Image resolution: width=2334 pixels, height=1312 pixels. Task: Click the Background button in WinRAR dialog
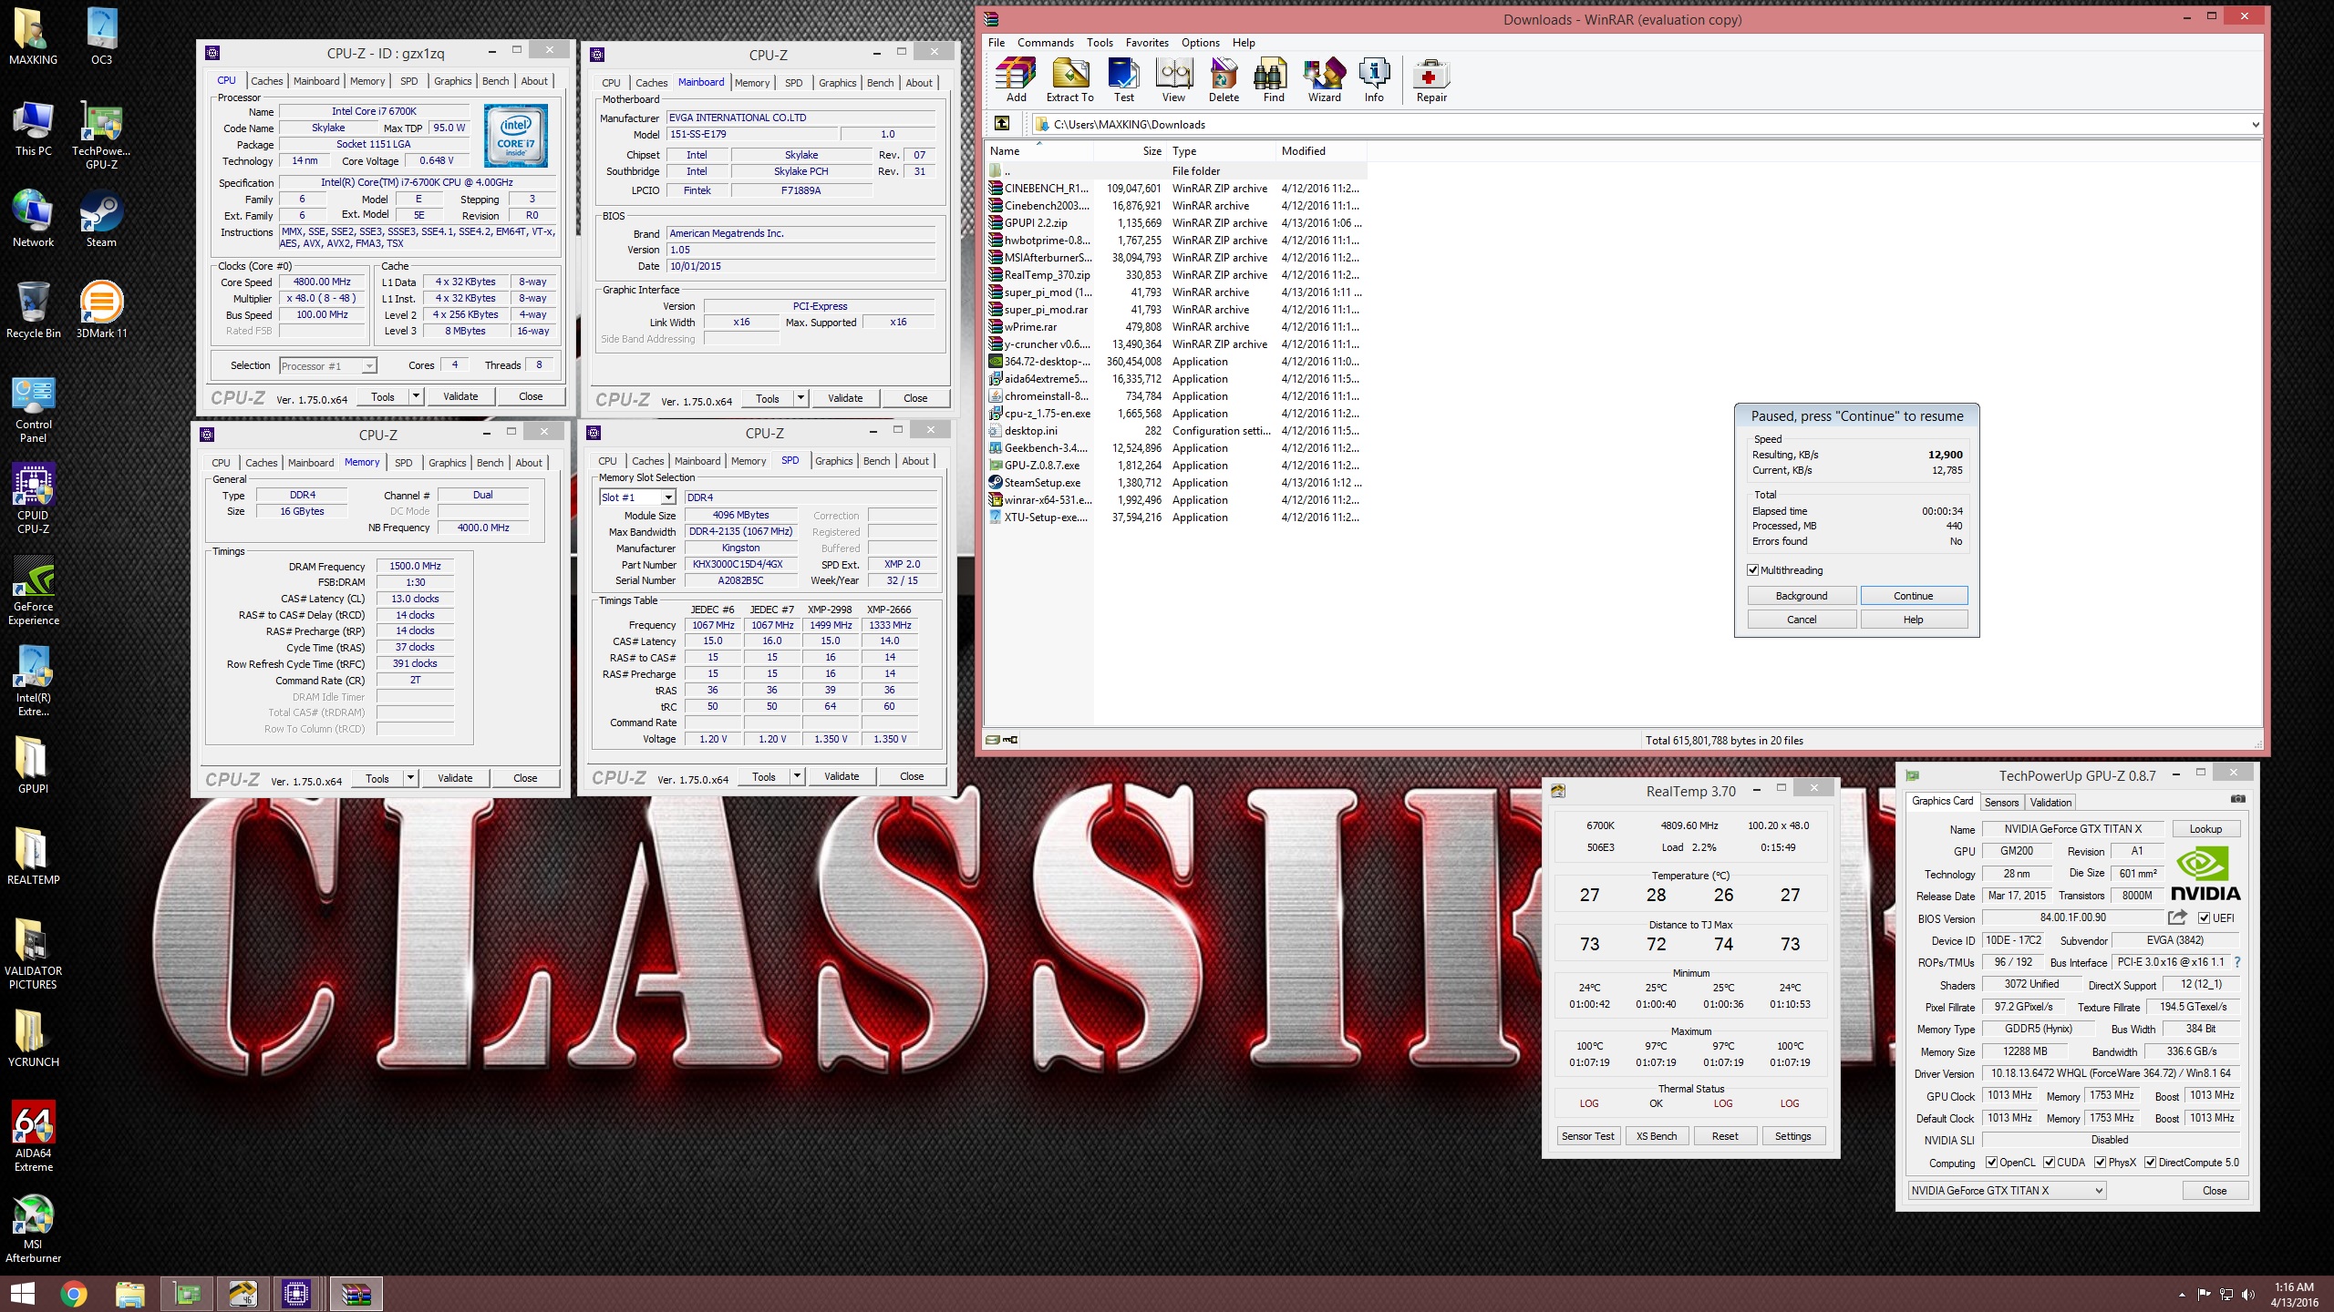pos(1801,596)
